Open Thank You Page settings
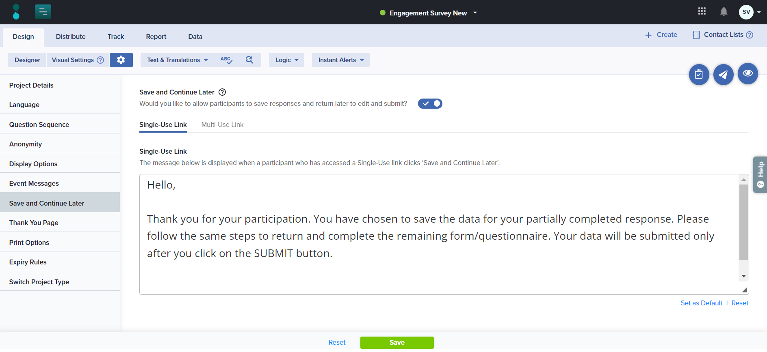 [34, 223]
